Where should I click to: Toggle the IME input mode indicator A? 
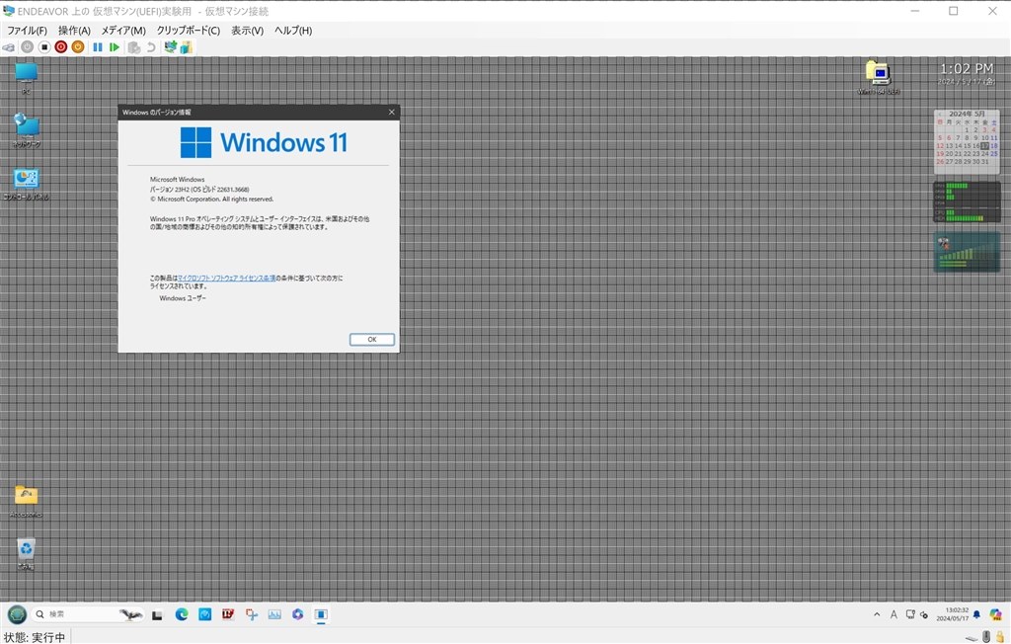(894, 615)
